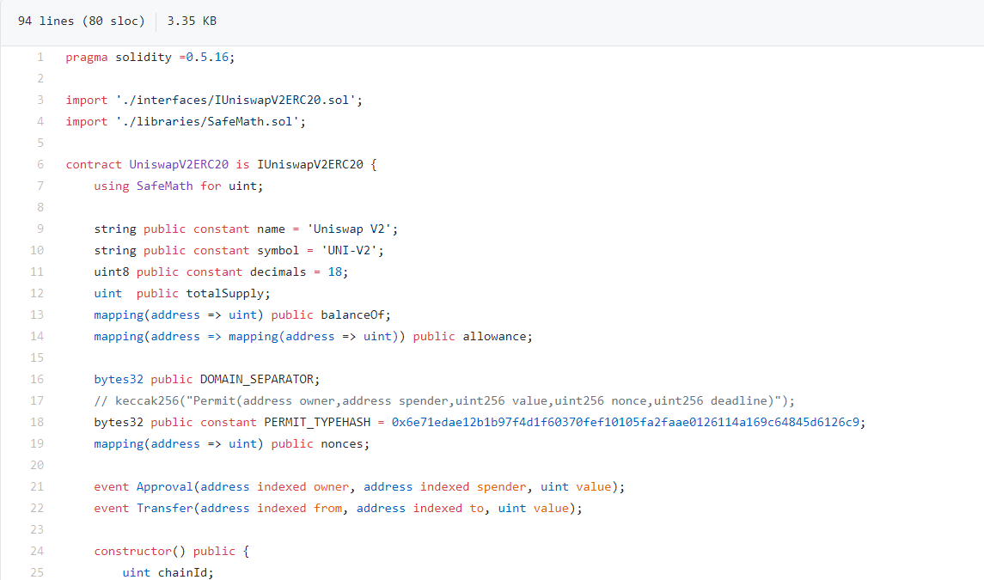Select line number 24 in the gutter
Viewport: 984px width, 580px height.
point(37,551)
